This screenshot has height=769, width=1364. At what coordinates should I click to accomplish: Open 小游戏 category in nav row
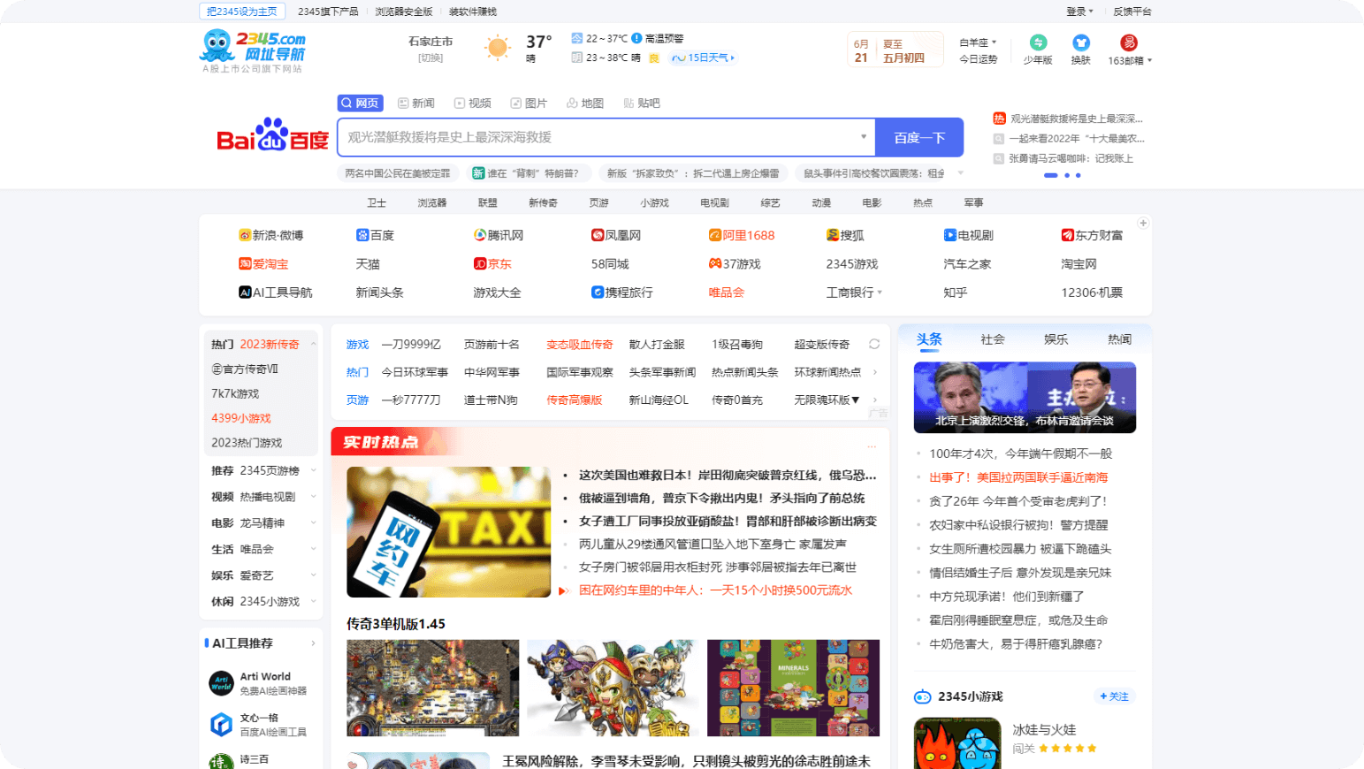[654, 202]
